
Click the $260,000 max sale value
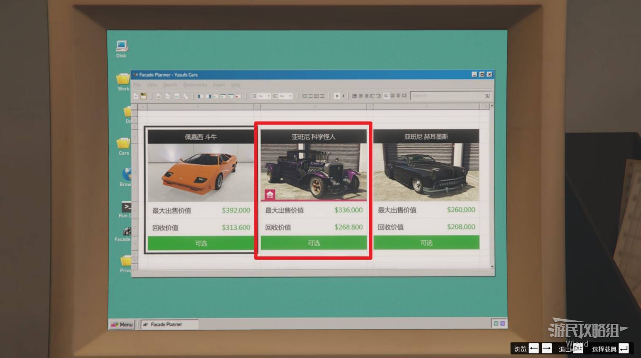461,209
